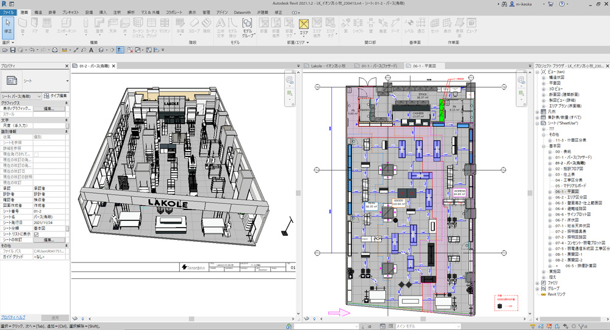The height and width of the screenshot is (330, 610).
Task: Click 編集 button for シートの改訂
Action: 49,240
